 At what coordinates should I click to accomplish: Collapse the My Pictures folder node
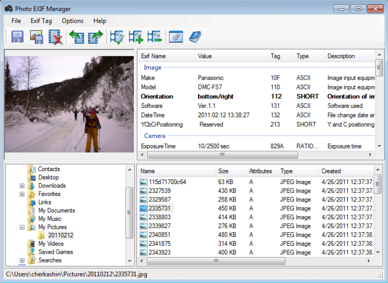[22, 227]
